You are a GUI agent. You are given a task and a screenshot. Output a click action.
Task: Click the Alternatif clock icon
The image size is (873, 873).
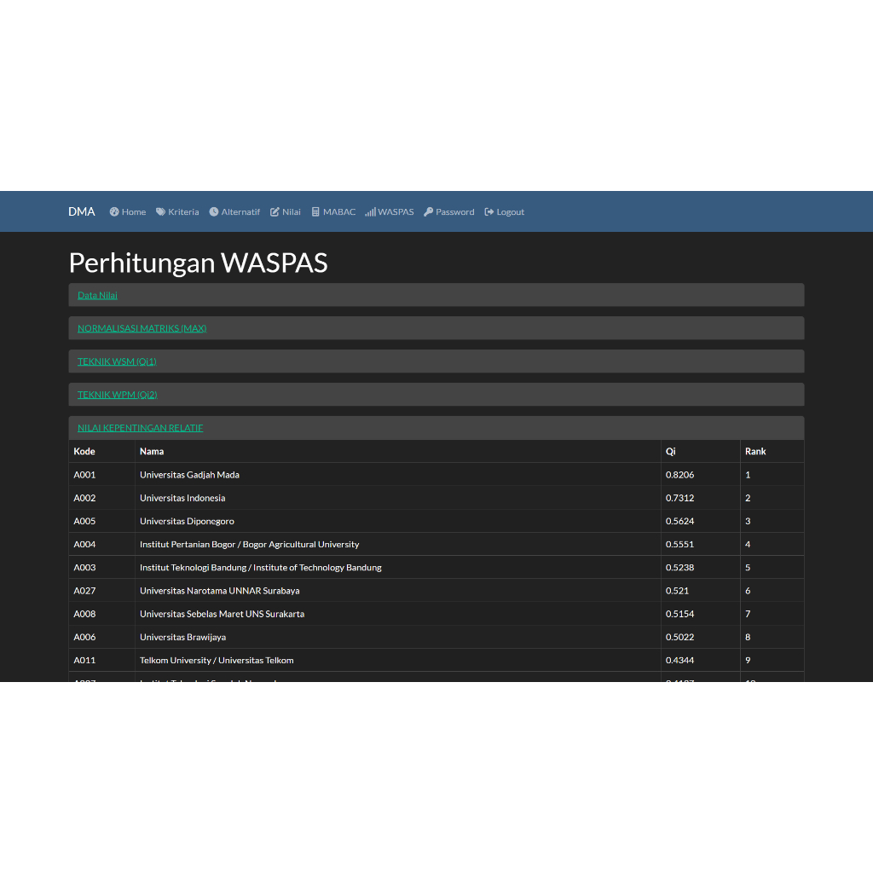(214, 211)
